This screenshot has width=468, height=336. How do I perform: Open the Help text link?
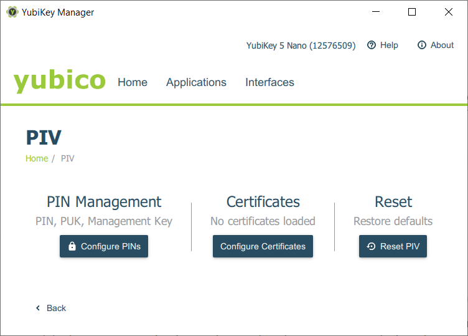click(x=389, y=45)
